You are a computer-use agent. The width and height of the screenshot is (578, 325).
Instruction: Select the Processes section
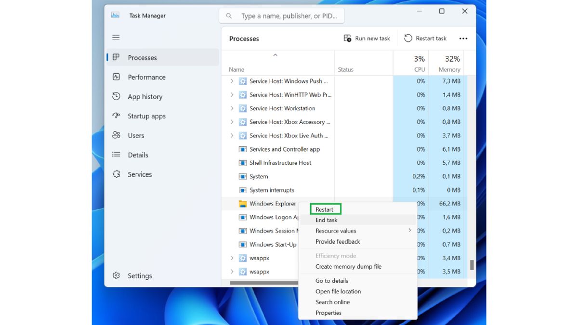pyautogui.click(x=143, y=57)
